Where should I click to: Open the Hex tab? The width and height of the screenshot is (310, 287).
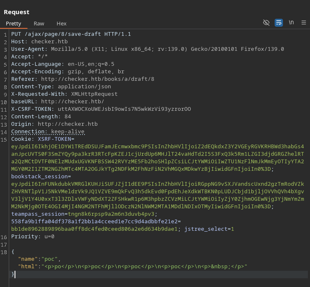pyautogui.click(x=61, y=23)
